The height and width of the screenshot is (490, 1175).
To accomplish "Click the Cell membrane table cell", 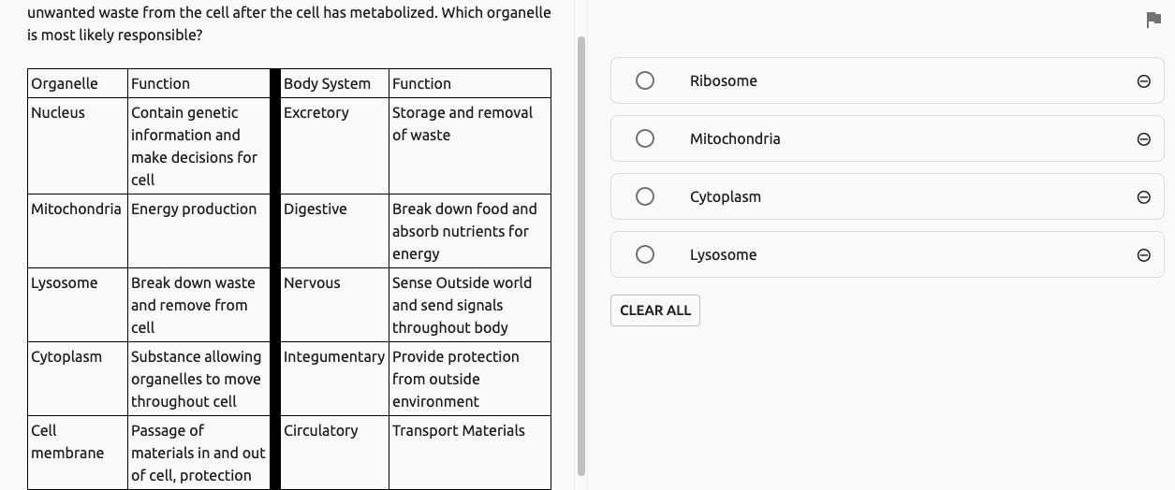I will point(67,441).
